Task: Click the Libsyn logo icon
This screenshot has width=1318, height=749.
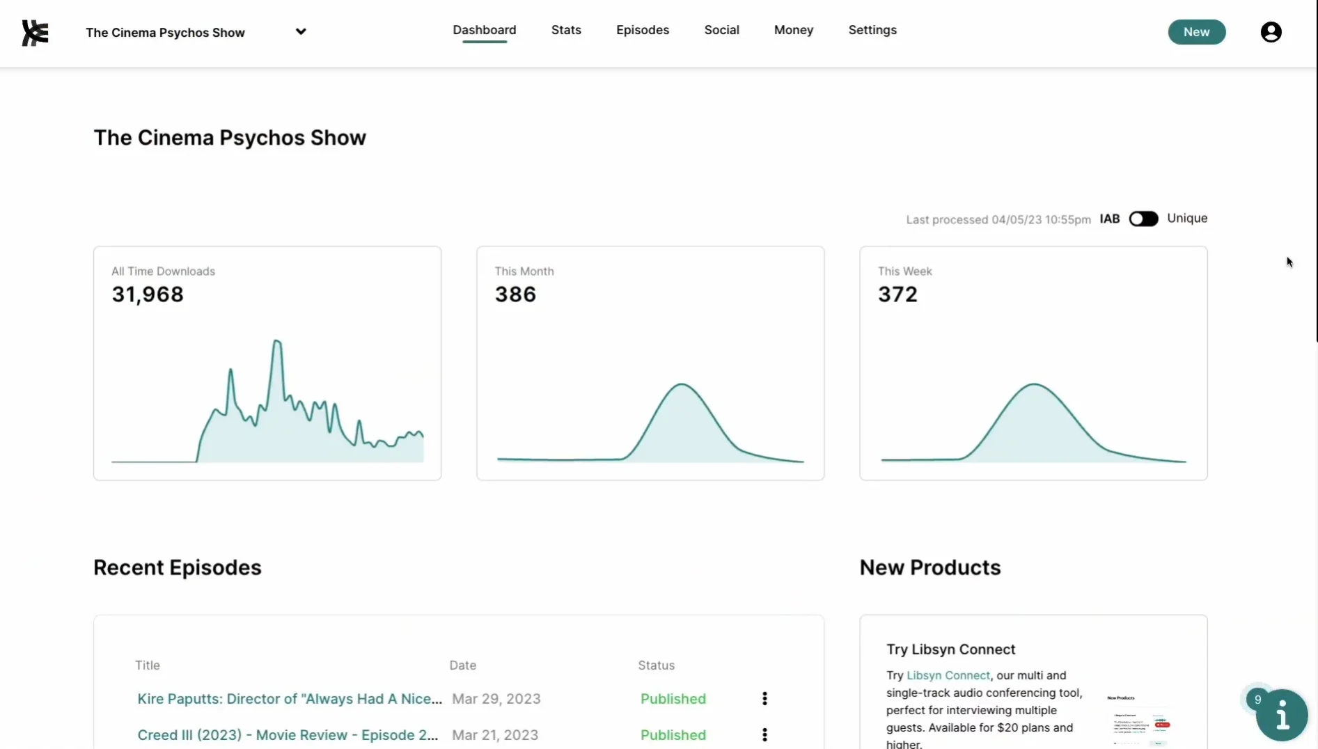Action: pyautogui.click(x=35, y=33)
